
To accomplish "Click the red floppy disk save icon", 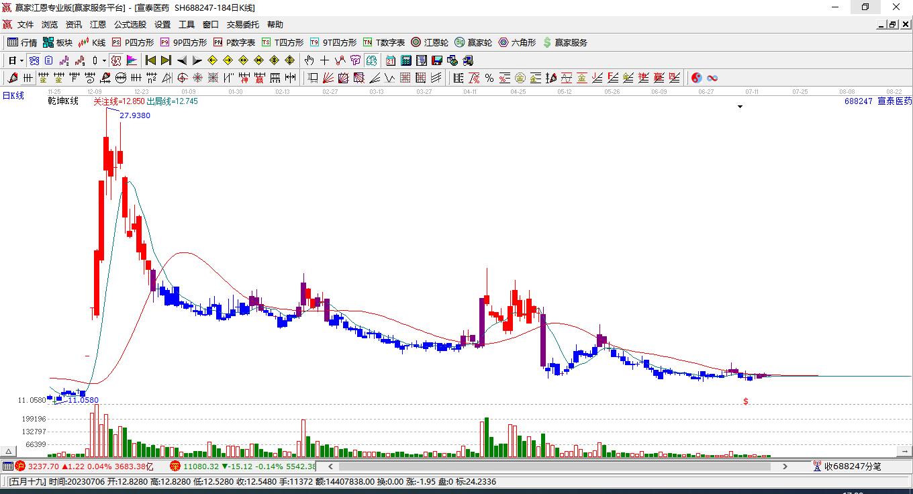I will 437,60.
